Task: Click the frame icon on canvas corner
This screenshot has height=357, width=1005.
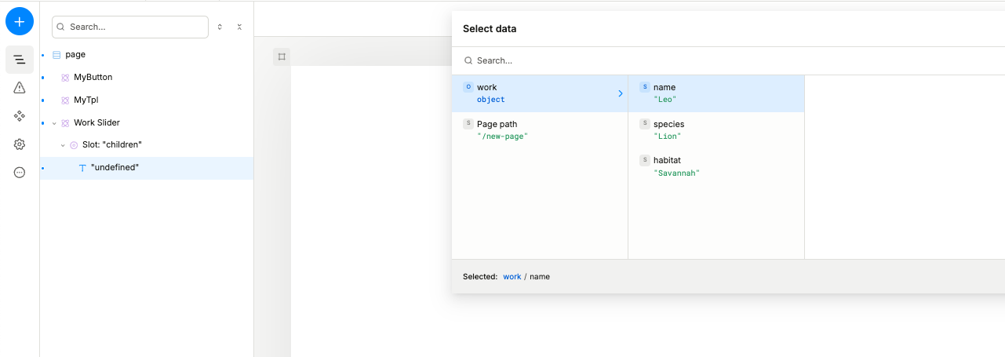Action: tap(282, 56)
